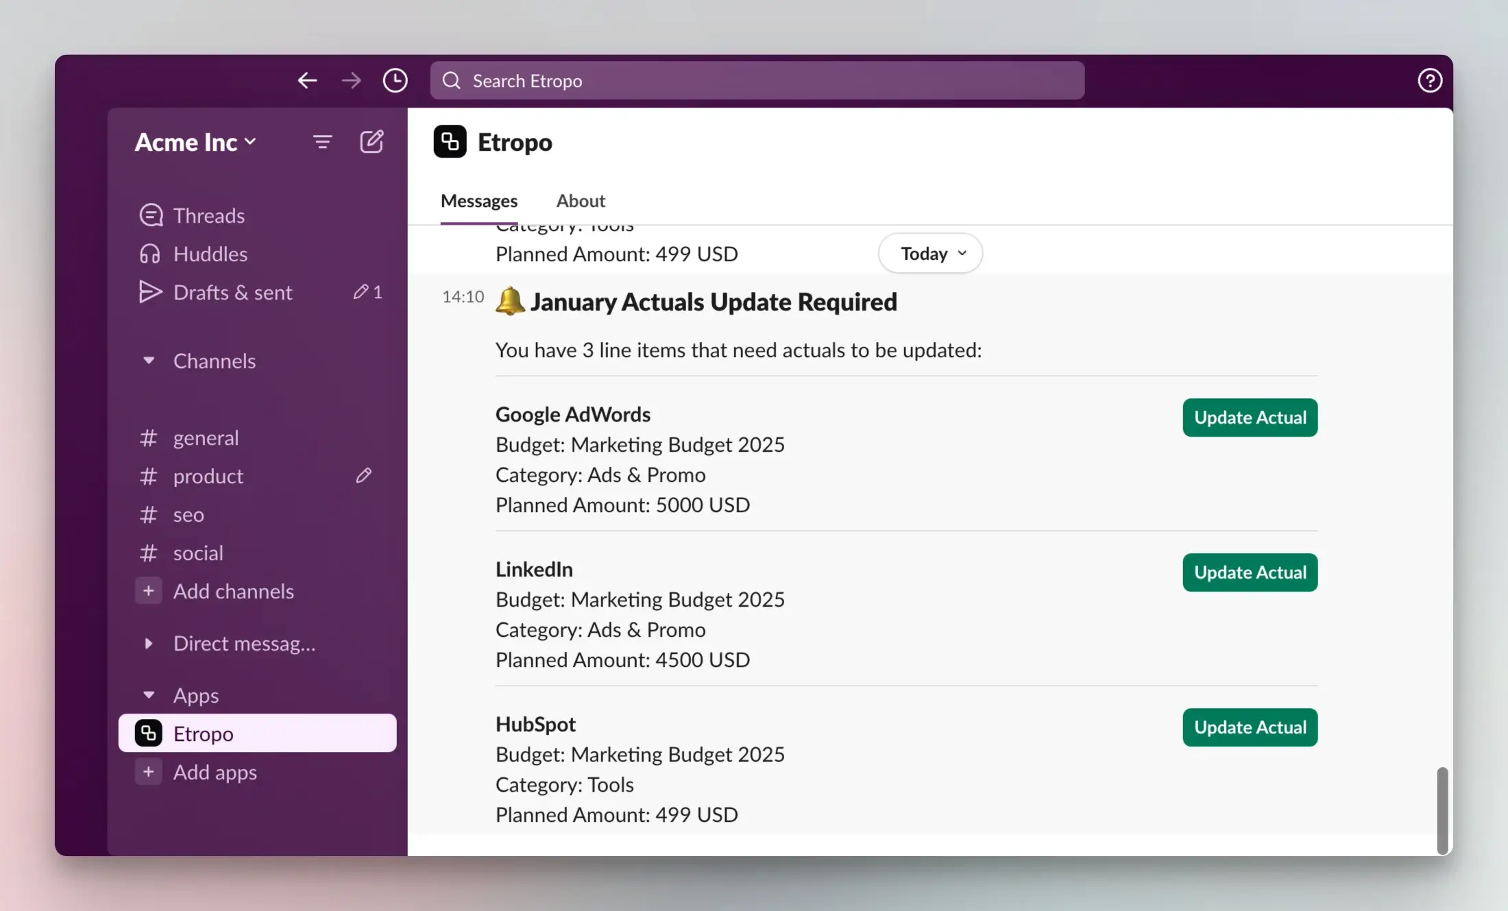The width and height of the screenshot is (1508, 911).
Task: Open the Etropo app from Apps
Action: [202, 733]
